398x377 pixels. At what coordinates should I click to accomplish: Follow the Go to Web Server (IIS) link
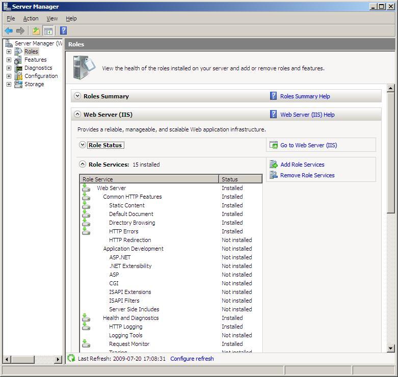tap(309, 145)
